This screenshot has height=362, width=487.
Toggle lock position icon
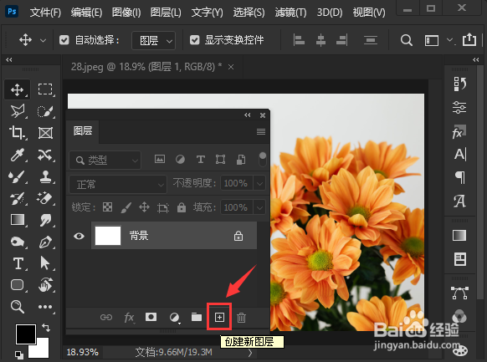pos(144,206)
